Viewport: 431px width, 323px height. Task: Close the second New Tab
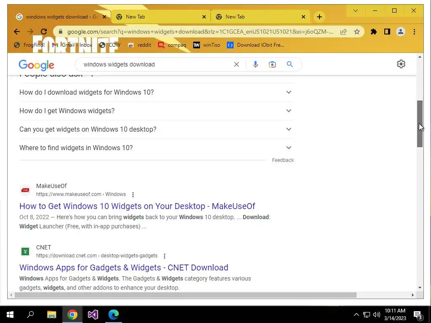tap(204, 17)
